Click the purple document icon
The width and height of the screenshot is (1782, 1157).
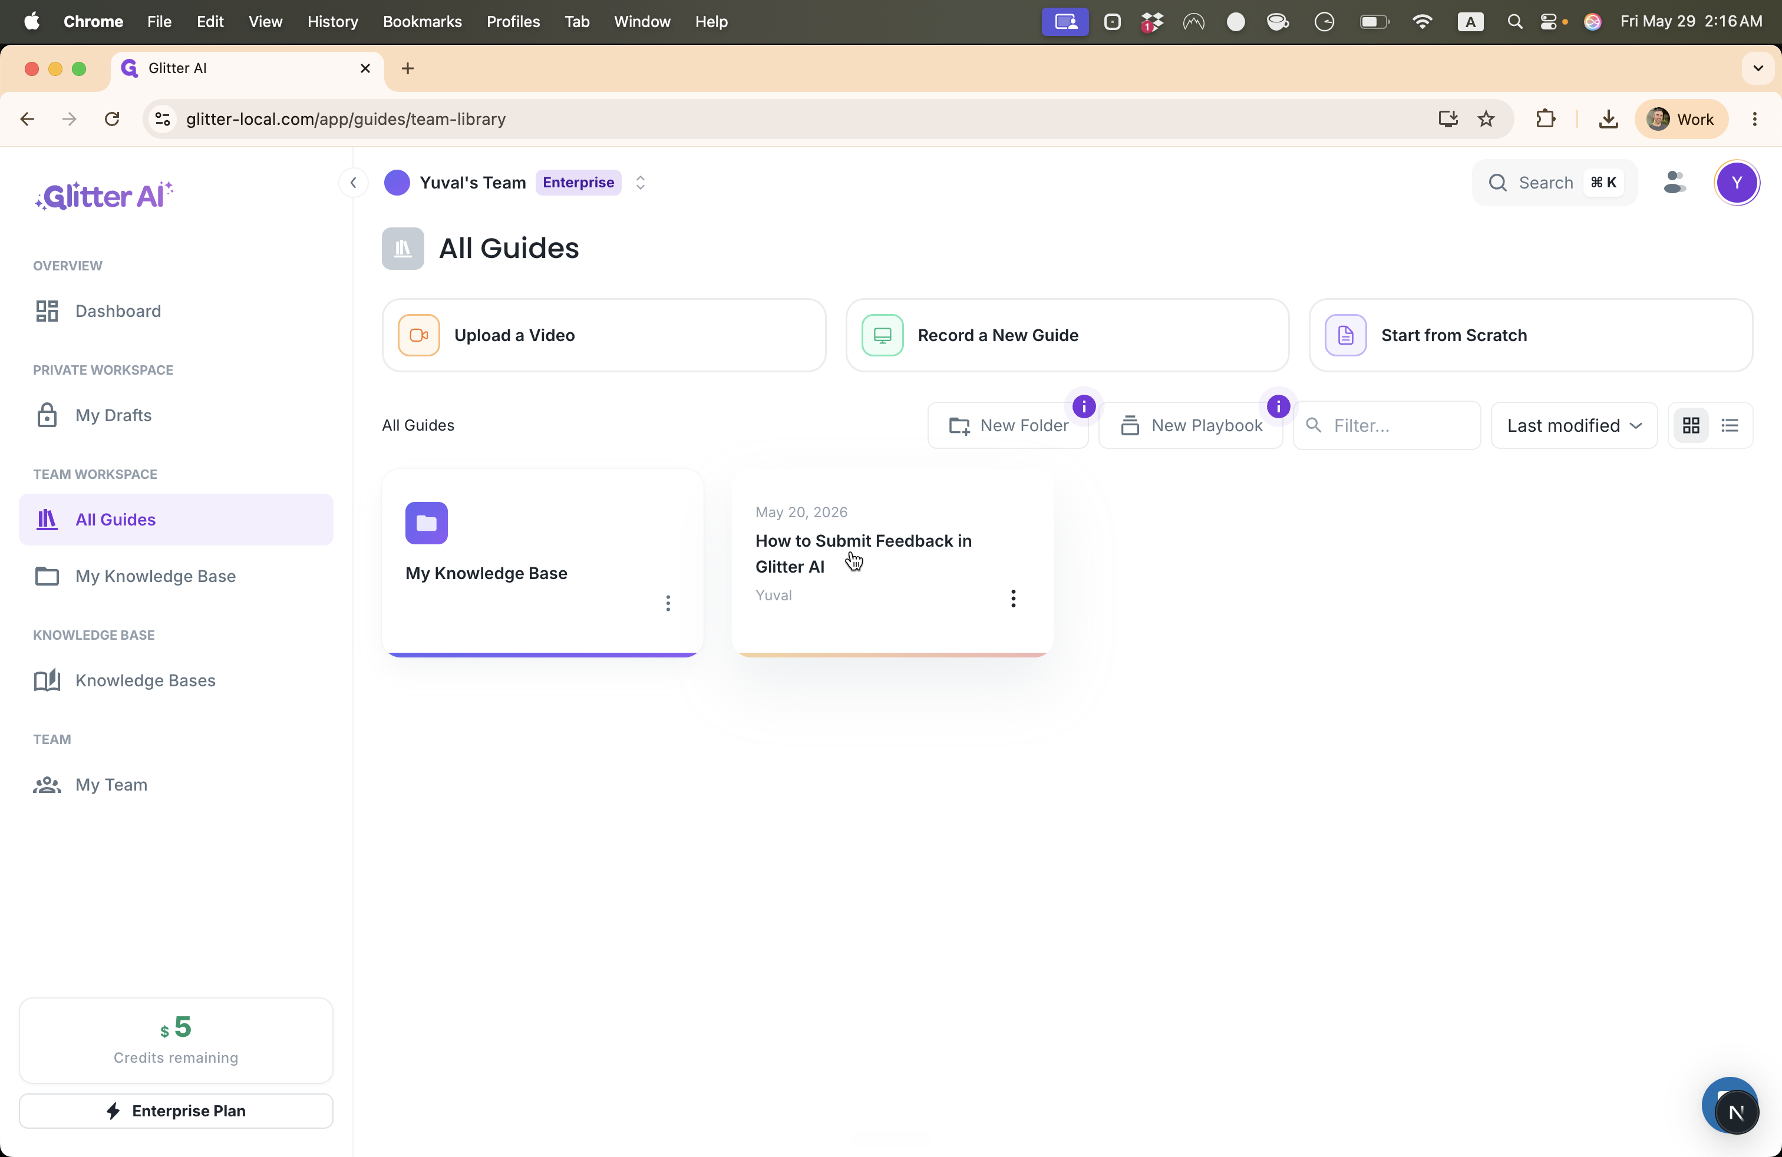point(1345,335)
